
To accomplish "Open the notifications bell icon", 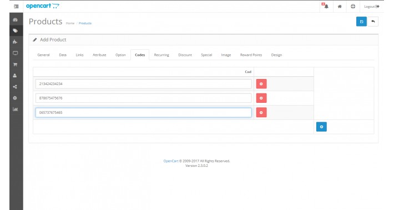I will (326, 6).
